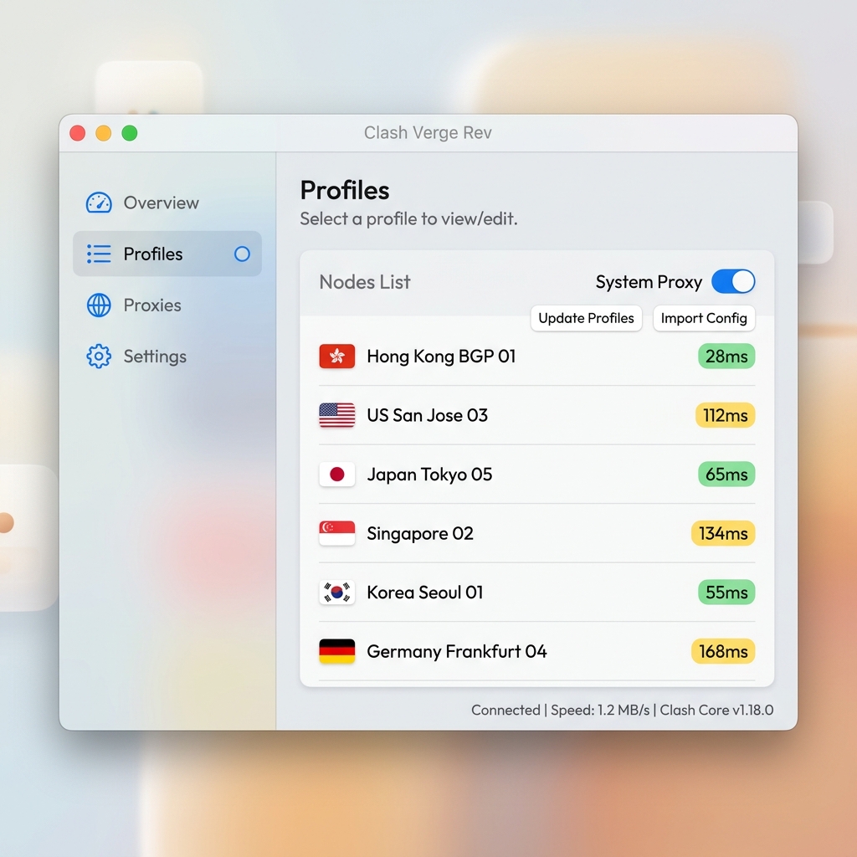Click the connection status bar text
The width and height of the screenshot is (857, 857).
622,710
